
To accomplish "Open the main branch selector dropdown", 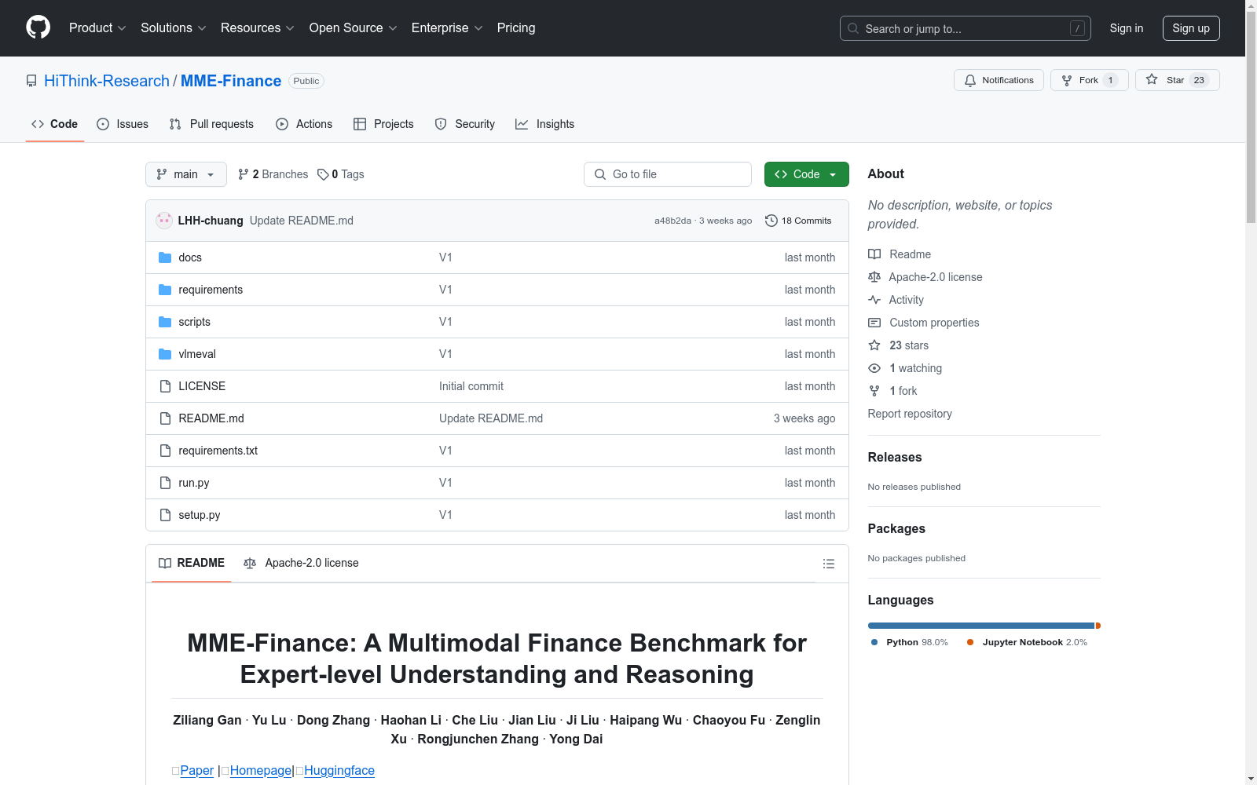I will (x=186, y=174).
